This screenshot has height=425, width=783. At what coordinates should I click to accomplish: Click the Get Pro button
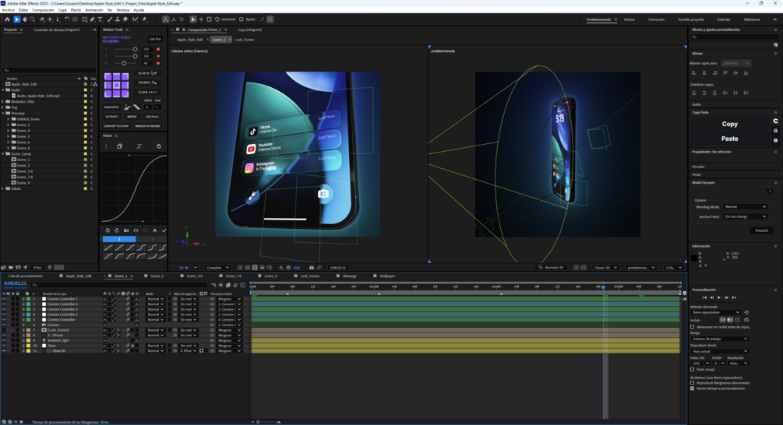point(155,39)
